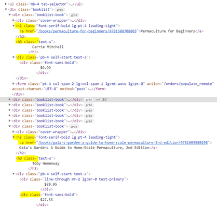Select the '$9.99' price text
The width and height of the screenshot is (217, 208).
coord(46,68)
